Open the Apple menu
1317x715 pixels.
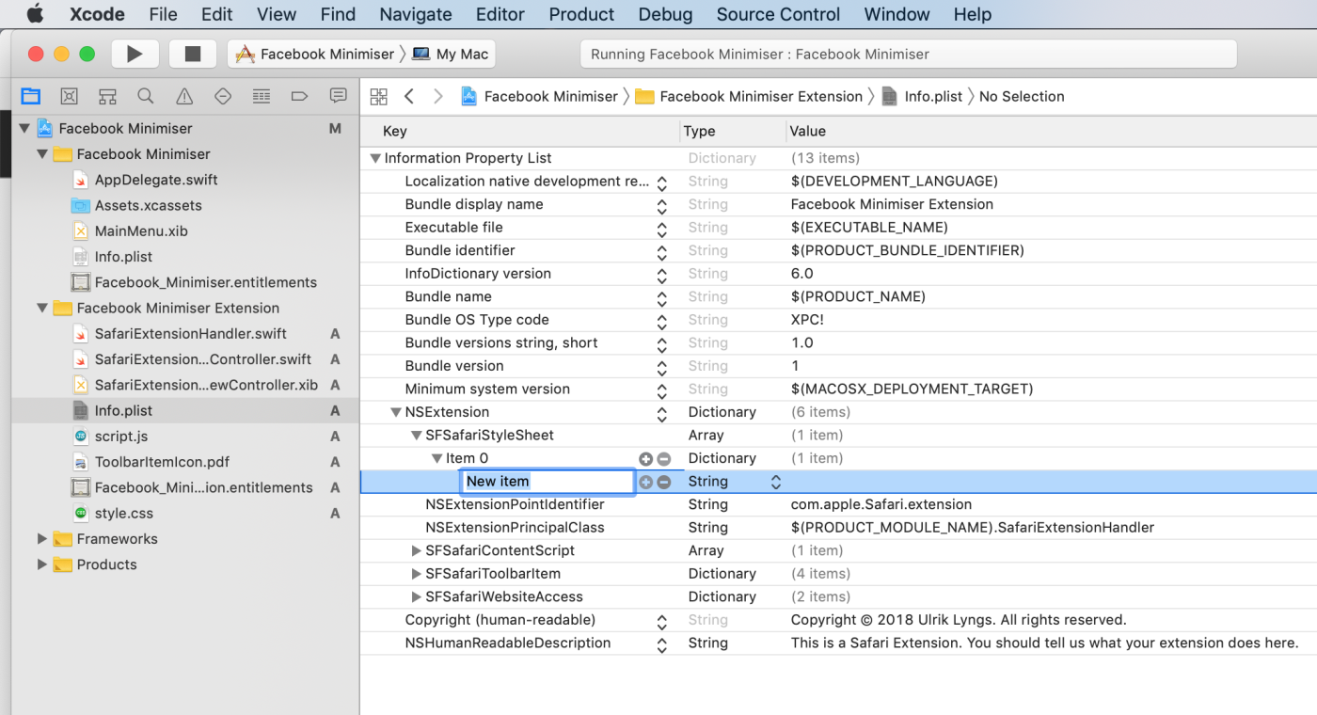(35, 14)
